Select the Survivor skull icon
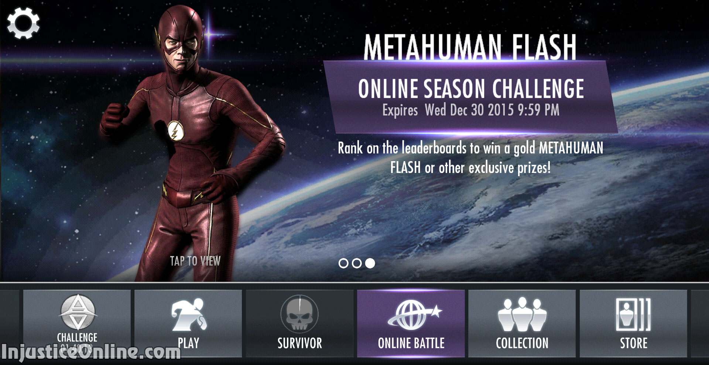709x365 pixels. click(299, 314)
